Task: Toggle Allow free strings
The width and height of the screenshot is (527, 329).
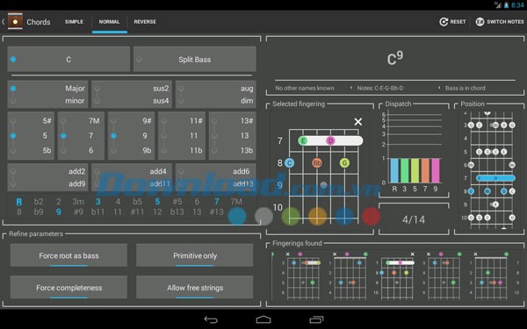Action: click(195, 288)
